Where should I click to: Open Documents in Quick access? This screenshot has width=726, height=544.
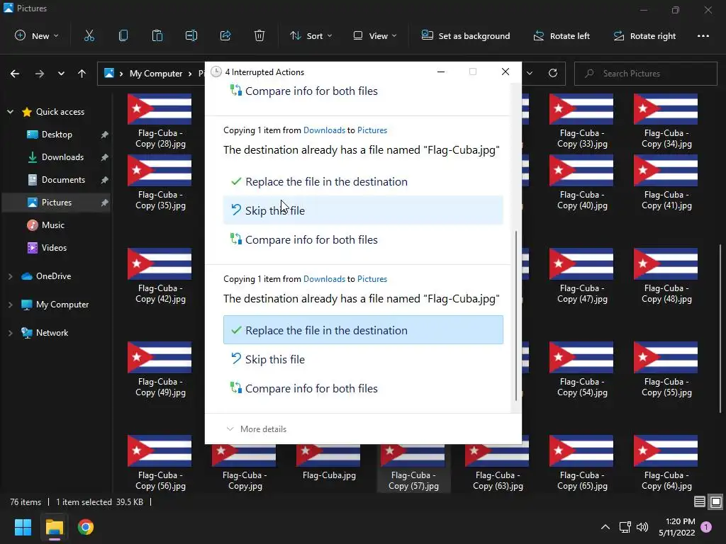point(63,180)
